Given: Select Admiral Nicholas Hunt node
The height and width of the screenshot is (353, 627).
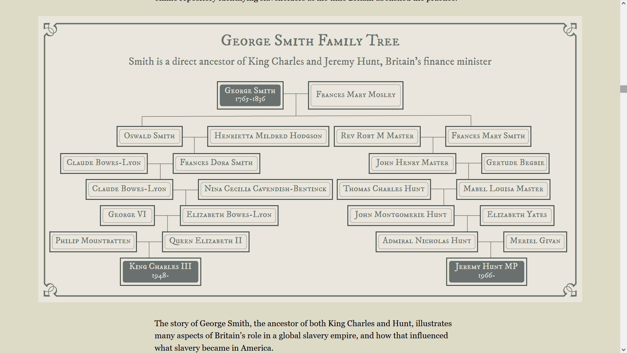Looking at the screenshot, I should (427, 242).
